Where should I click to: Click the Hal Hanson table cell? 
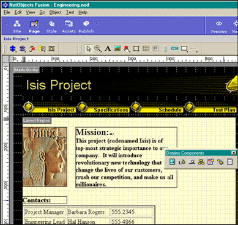(88, 221)
